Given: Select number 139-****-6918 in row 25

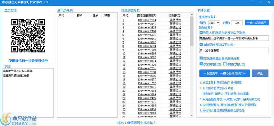Looking at the screenshot, I should tap(147, 109).
